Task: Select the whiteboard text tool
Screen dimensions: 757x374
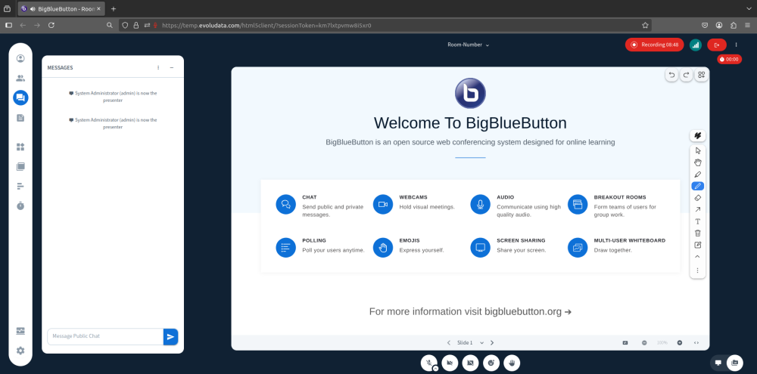Action: [698, 221]
